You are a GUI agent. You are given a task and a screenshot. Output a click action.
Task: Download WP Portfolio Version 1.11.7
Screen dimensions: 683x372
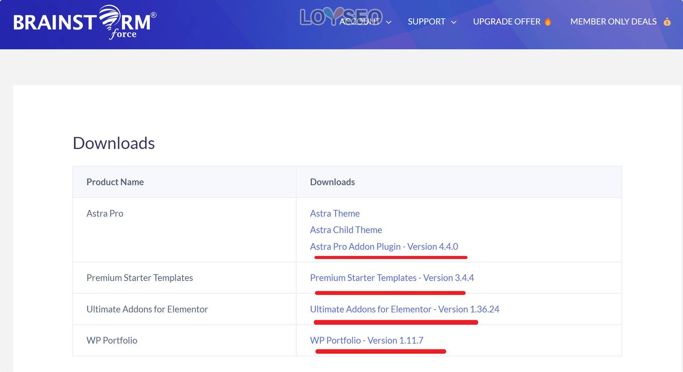367,341
